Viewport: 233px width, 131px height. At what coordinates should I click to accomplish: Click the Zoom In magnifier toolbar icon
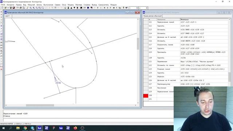pos(31,8)
